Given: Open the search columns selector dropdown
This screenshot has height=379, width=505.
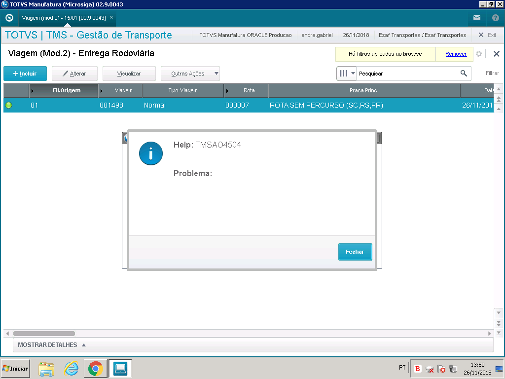Looking at the screenshot, I should pos(347,74).
